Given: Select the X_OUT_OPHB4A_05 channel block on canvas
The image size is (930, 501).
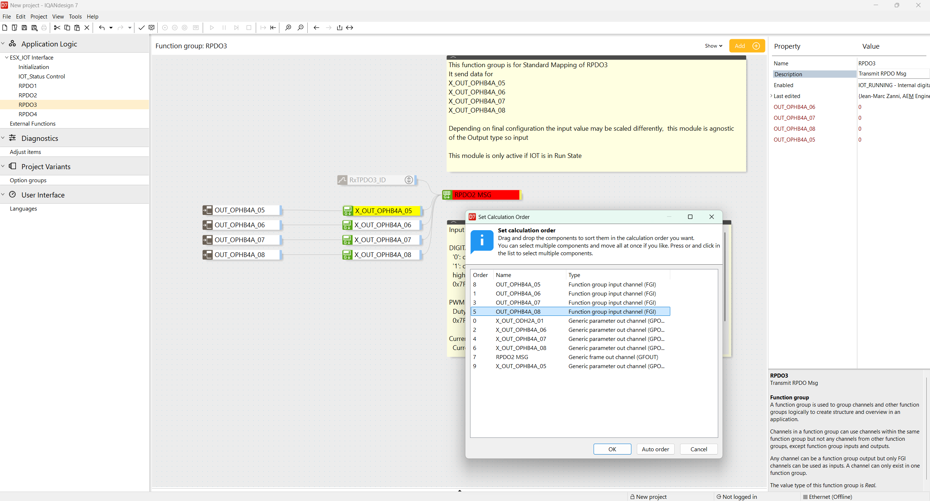Looking at the screenshot, I should point(383,211).
